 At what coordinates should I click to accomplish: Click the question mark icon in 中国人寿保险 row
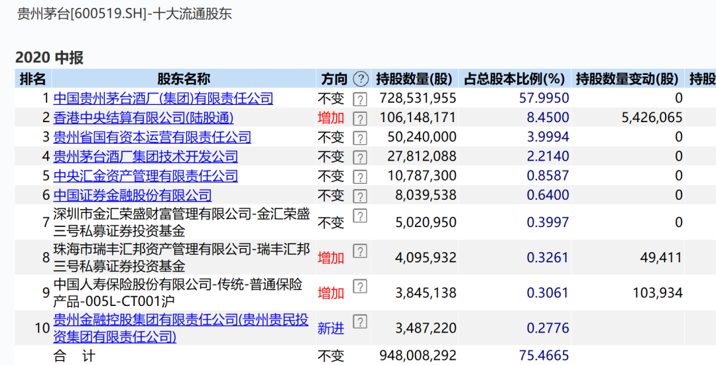point(360,287)
